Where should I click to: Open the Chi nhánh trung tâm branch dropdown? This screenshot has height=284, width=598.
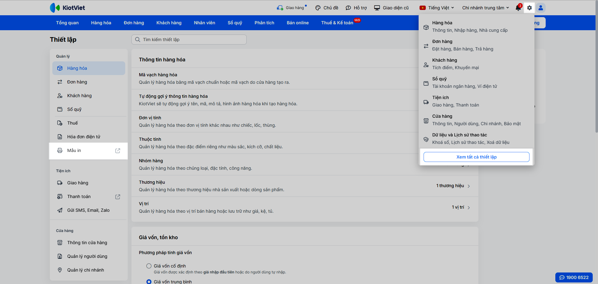(486, 8)
